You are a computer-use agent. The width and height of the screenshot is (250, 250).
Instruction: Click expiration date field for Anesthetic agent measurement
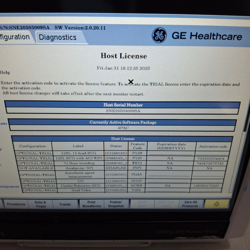[x=169, y=174]
